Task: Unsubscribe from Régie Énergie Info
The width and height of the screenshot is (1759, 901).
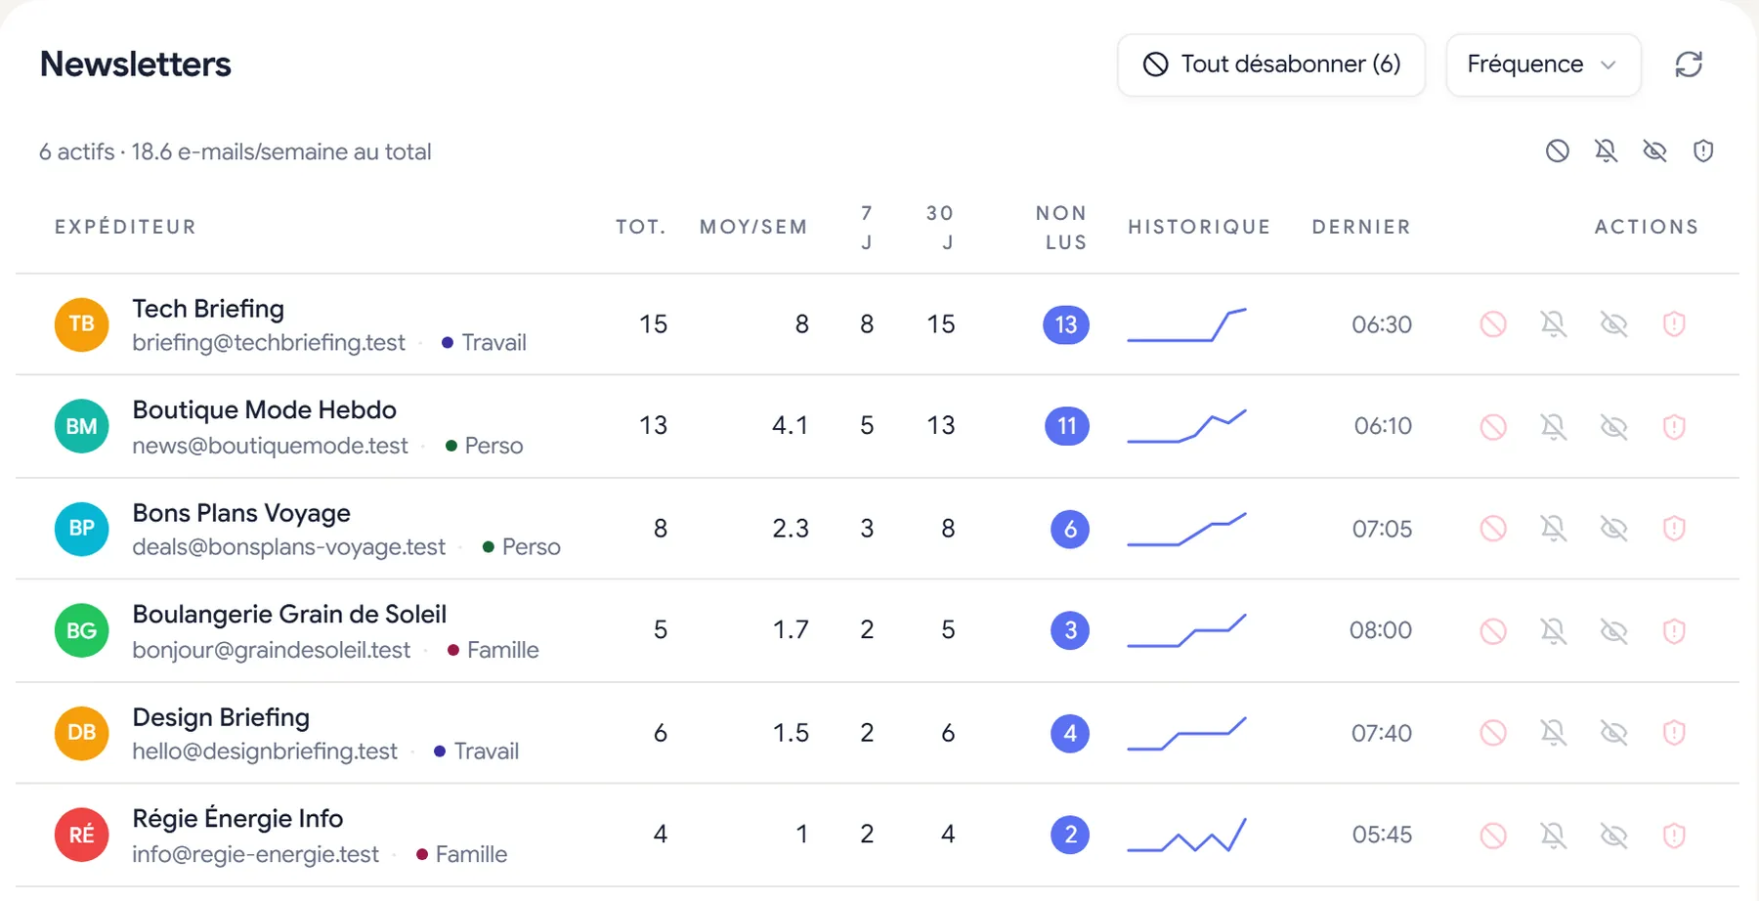Action: tap(1493, 836)
